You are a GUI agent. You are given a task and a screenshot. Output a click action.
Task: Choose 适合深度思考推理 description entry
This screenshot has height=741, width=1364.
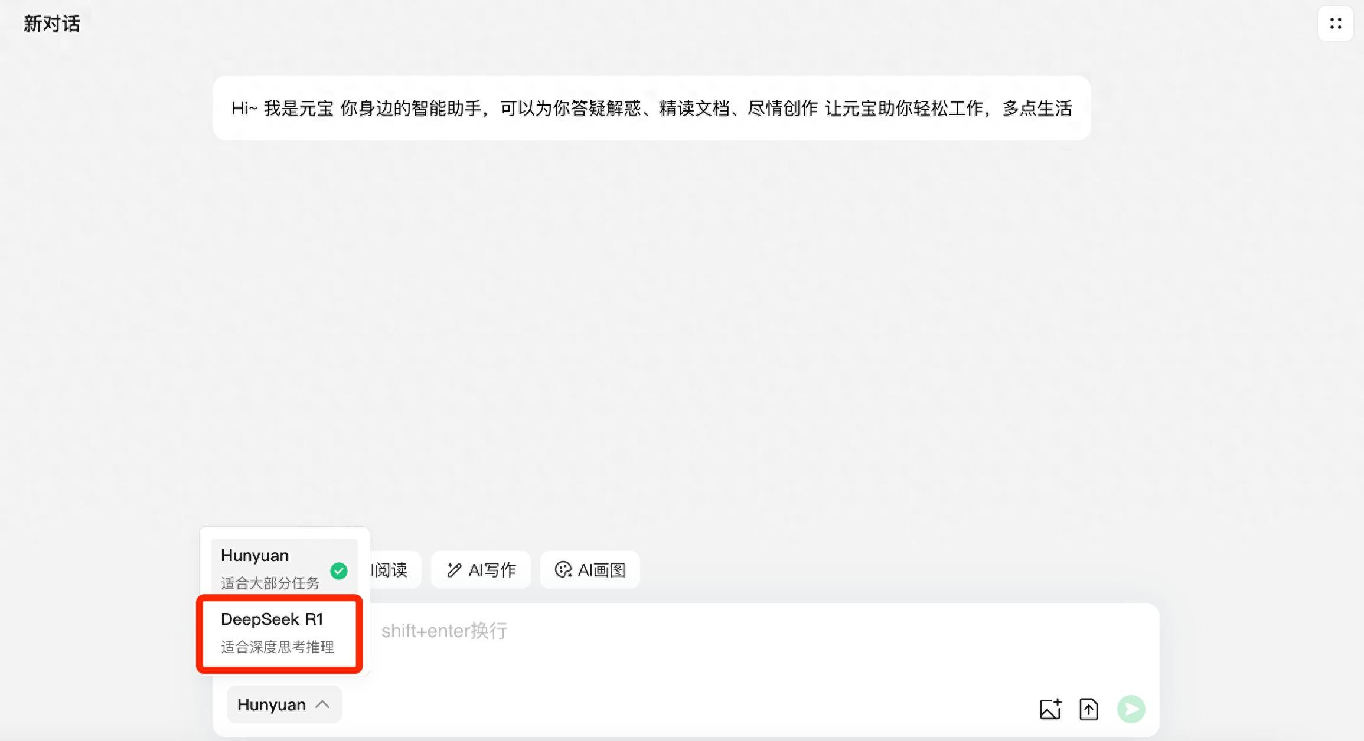(278, 647)
